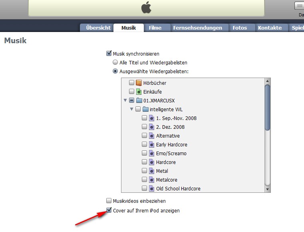This screenshot has width=304, height=232.
Task: Click the Old School Hardcore playlist name
Action: (178, 189)
